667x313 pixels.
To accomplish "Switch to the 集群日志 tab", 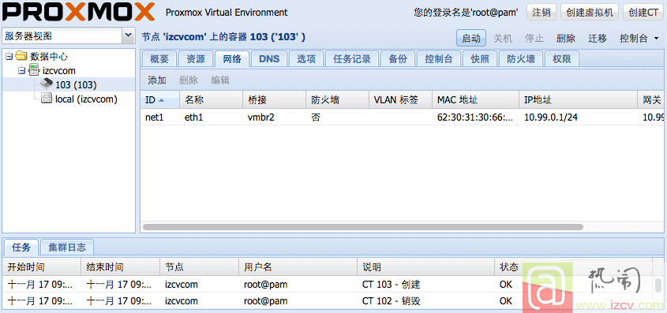I will (x=67, y=247).
